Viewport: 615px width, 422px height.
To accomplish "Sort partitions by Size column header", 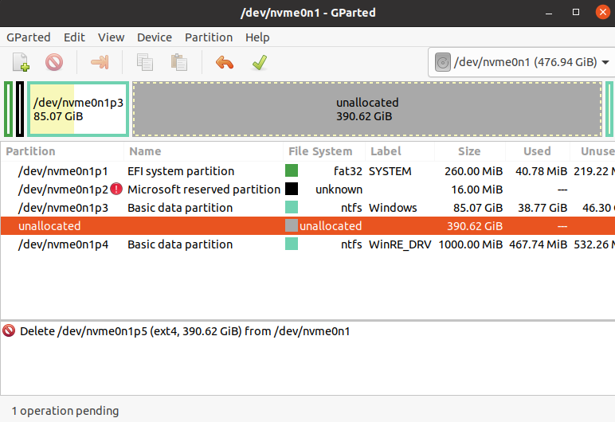I will pos(468,151).
